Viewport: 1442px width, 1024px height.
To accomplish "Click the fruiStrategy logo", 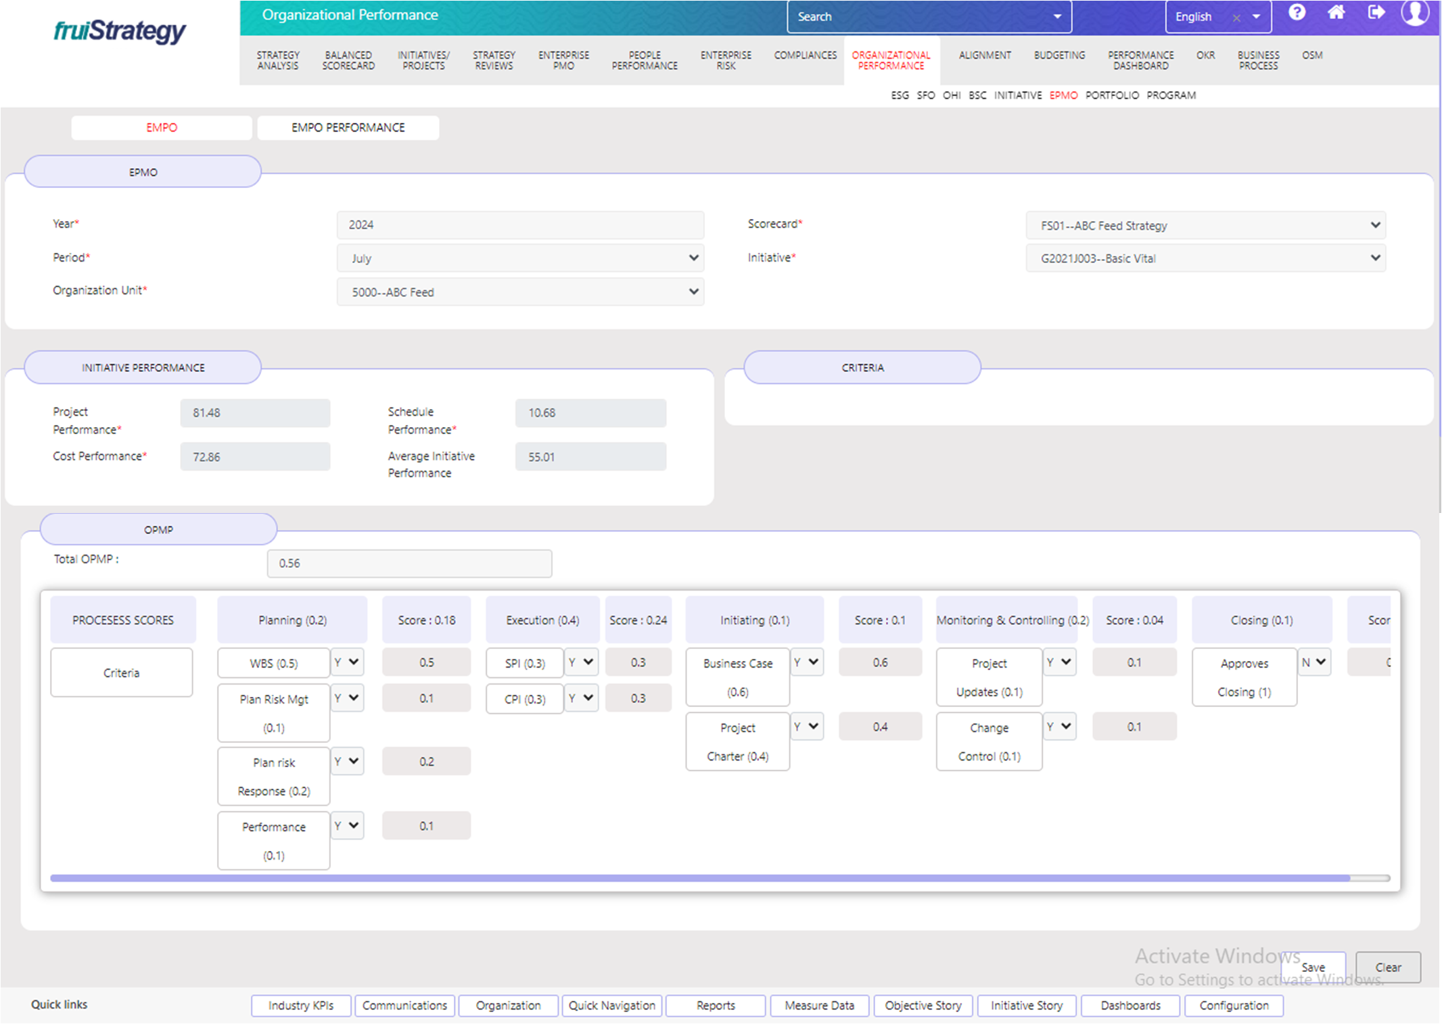I will pyautogui.click(x=120, y=31).
